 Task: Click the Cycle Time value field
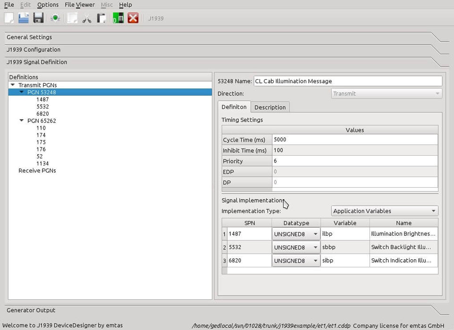tap(354, 140)
